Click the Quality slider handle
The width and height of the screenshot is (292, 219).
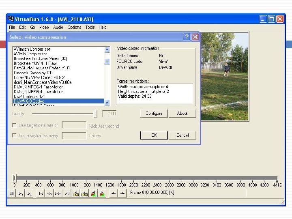[x=95, y=114]
